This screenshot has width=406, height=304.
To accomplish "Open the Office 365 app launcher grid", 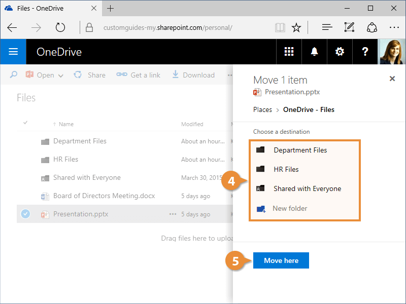I will (x=289, y=52).
